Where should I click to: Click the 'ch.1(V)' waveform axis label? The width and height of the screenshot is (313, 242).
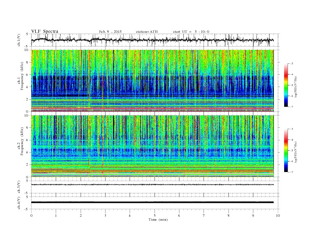tap(19, 40)
